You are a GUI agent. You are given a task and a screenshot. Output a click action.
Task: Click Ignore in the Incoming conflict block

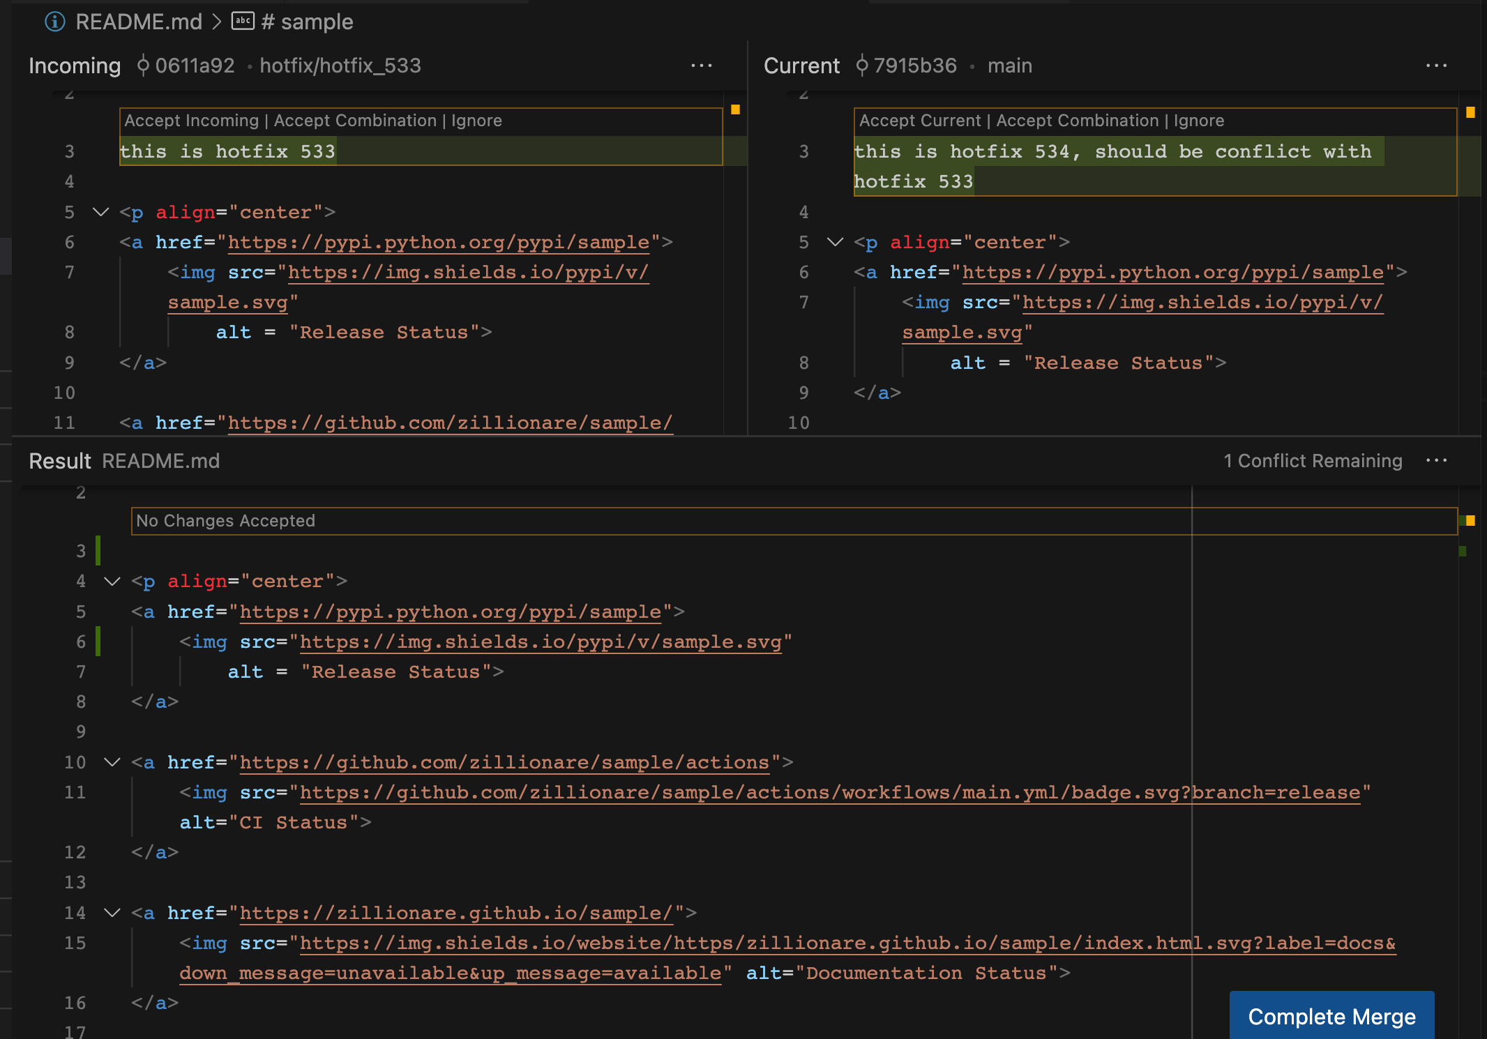click(476, 121)
